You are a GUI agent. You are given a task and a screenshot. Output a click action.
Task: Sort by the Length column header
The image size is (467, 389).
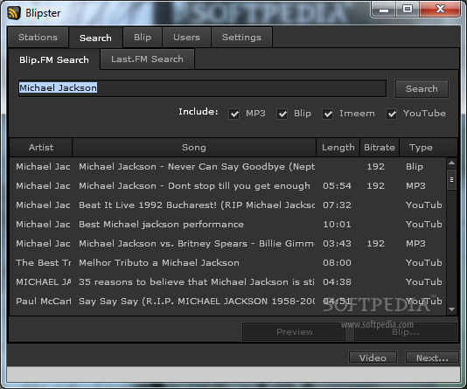click(338, 148)
